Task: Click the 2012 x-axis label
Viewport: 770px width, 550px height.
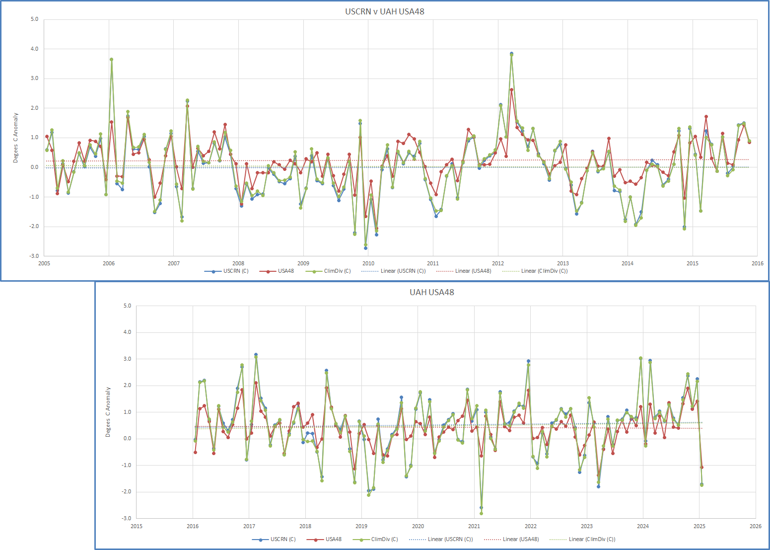Action: pos(498,263)
